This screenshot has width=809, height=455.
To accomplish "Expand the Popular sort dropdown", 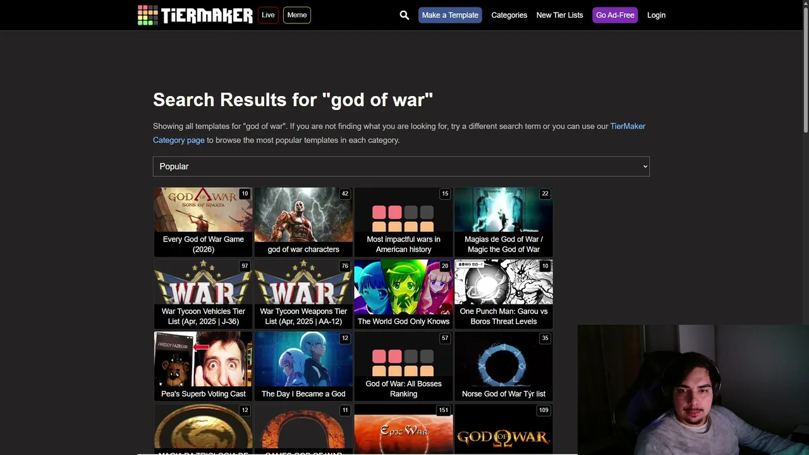I will (401, 166).
